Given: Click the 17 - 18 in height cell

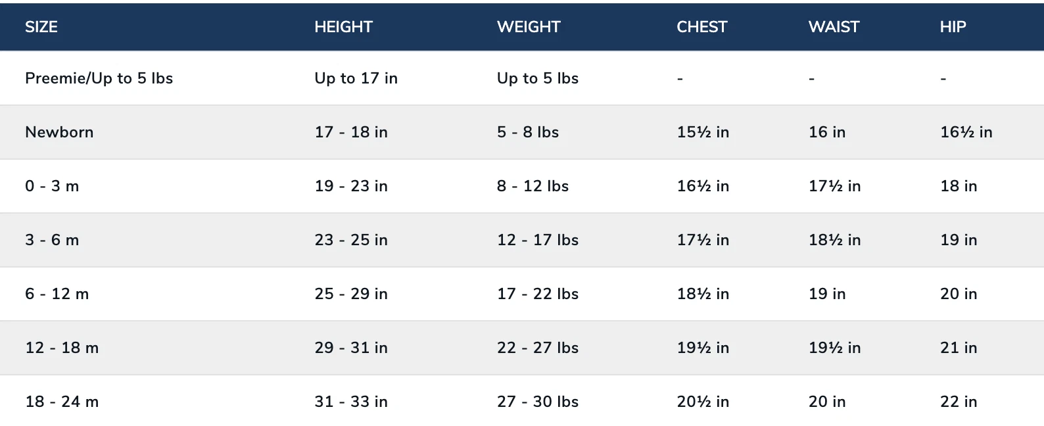Looking at the screenshot, I should (x=351, y=132).
